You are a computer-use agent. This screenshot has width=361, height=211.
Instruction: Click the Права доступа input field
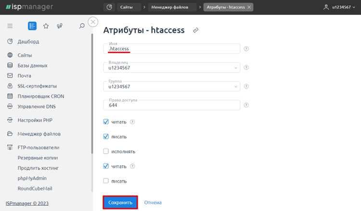(172, 105)
